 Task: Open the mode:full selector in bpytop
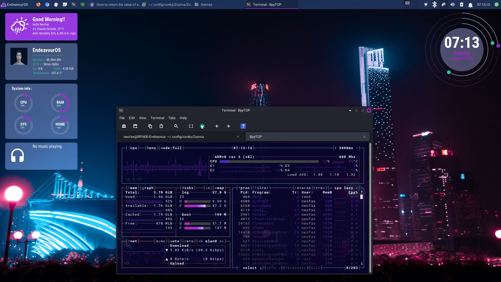[171, 148]
